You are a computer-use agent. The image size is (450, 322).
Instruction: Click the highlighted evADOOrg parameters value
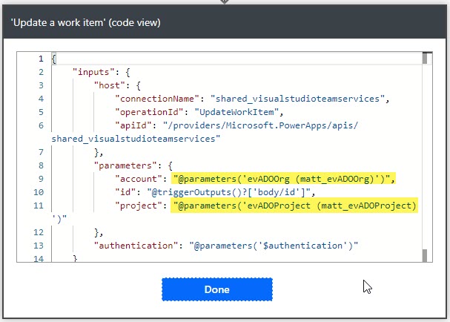point(283,179)
